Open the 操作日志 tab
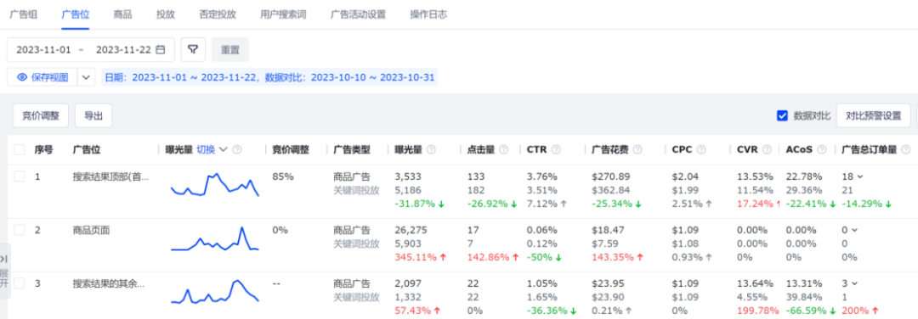Viewport: 918px width, 319px height. 428,14
